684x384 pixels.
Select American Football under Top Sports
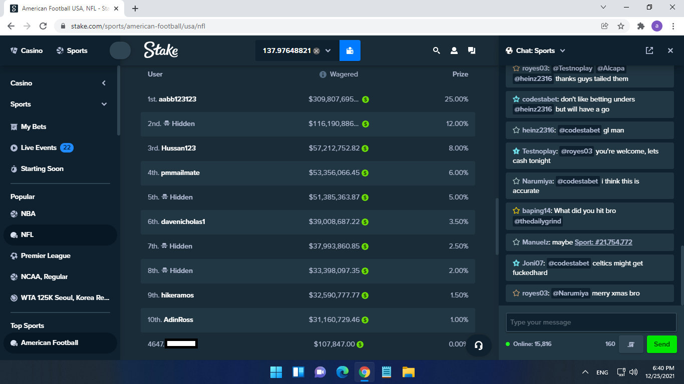(60, 342)
